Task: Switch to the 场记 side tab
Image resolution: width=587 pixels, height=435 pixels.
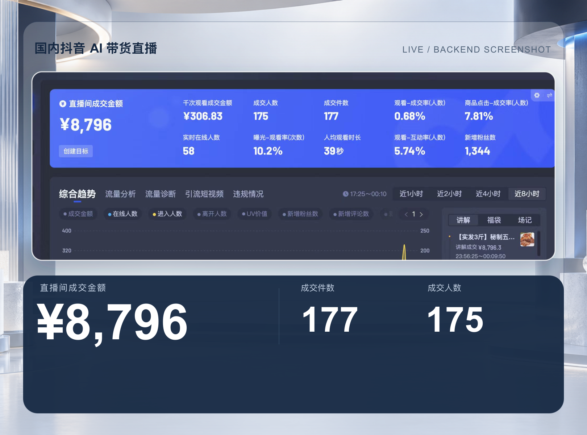Action: [x=525, y=220]
